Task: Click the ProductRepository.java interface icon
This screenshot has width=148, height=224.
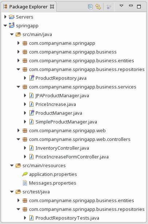Action: 32,78
